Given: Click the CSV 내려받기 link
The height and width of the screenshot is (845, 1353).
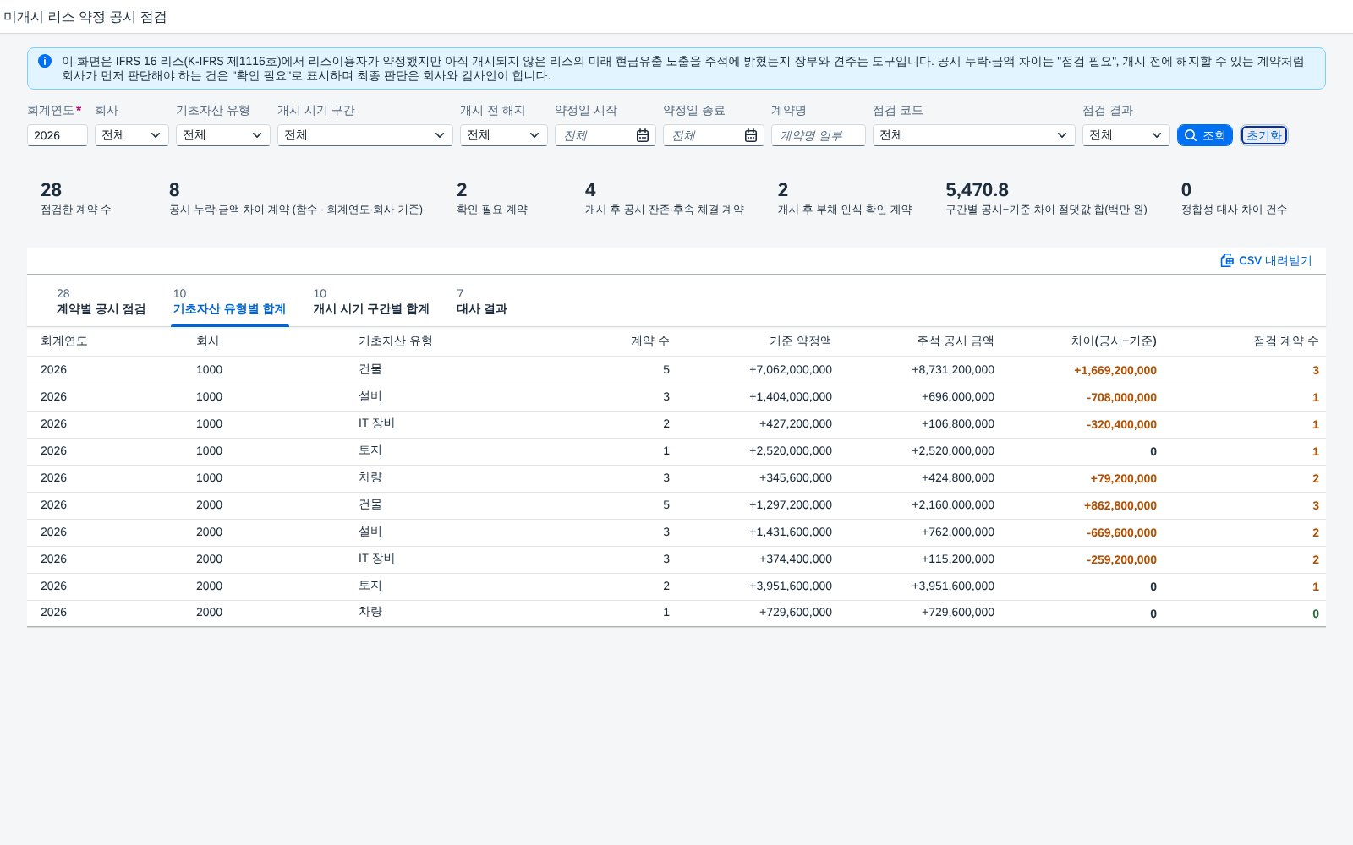Looking at the screenshot, I should pyautogui.click(x=1266, y=260).
